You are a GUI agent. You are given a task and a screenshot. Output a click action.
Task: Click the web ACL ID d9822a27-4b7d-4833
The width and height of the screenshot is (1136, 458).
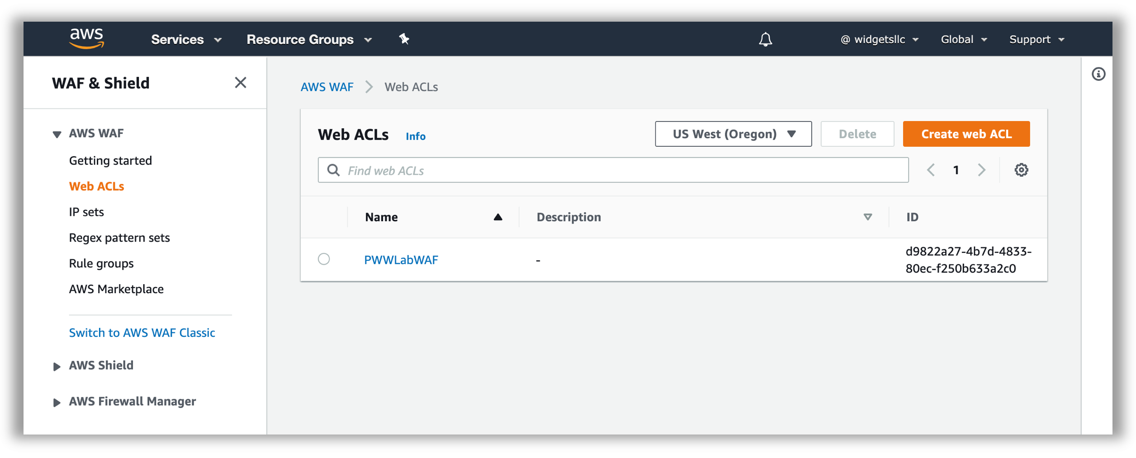(x=968, y=260)
